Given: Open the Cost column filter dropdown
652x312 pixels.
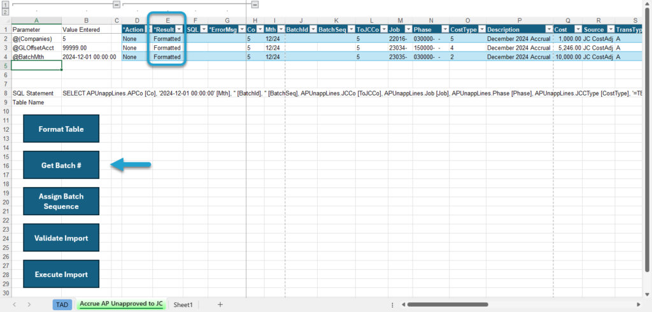Looking at the screenshot, I should [x=578, y=29].
